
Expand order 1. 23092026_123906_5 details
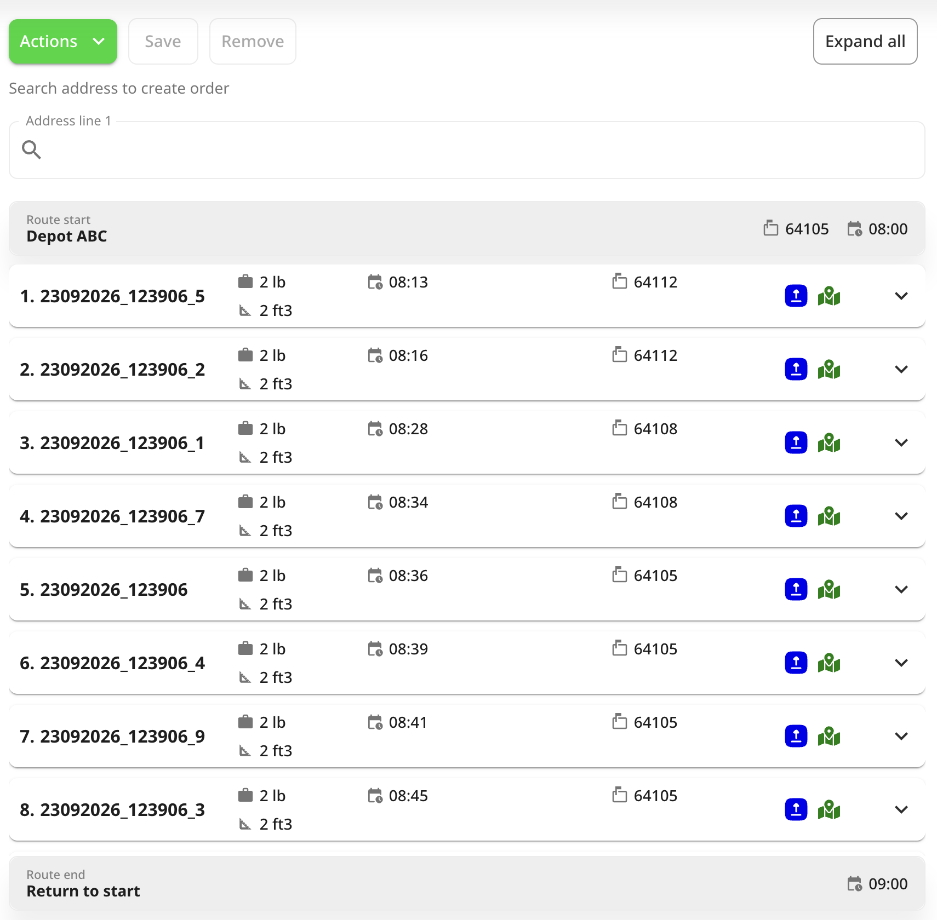coord(901,296)
